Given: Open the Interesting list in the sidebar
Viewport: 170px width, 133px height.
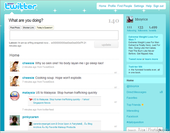Looking at the screenshot, I should pos(133,111).
